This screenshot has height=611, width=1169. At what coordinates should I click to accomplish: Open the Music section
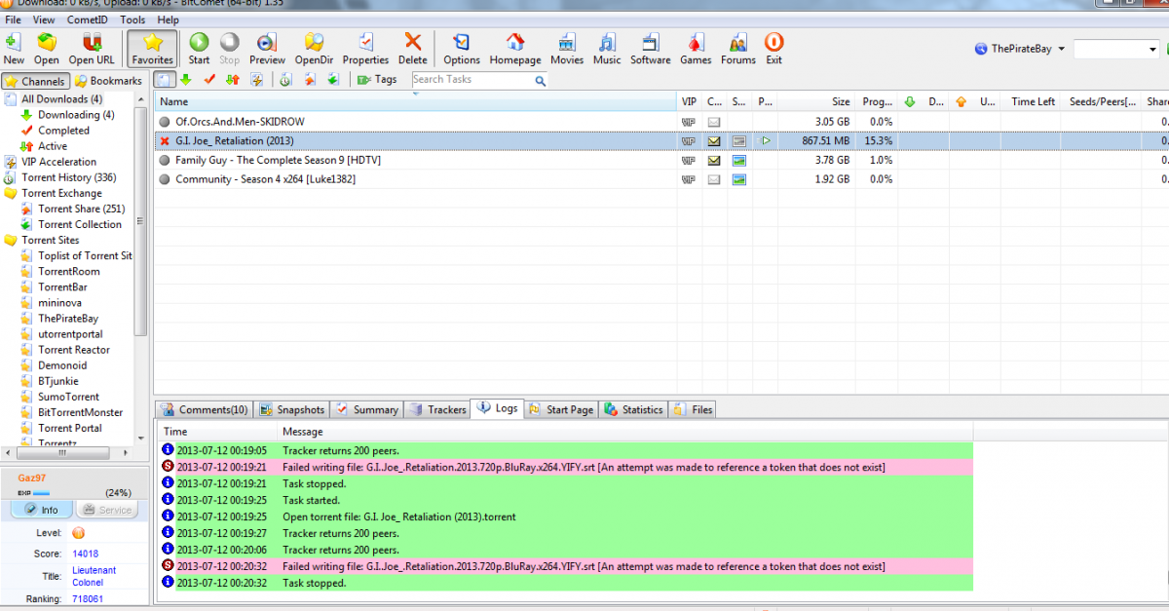point(607,48)
